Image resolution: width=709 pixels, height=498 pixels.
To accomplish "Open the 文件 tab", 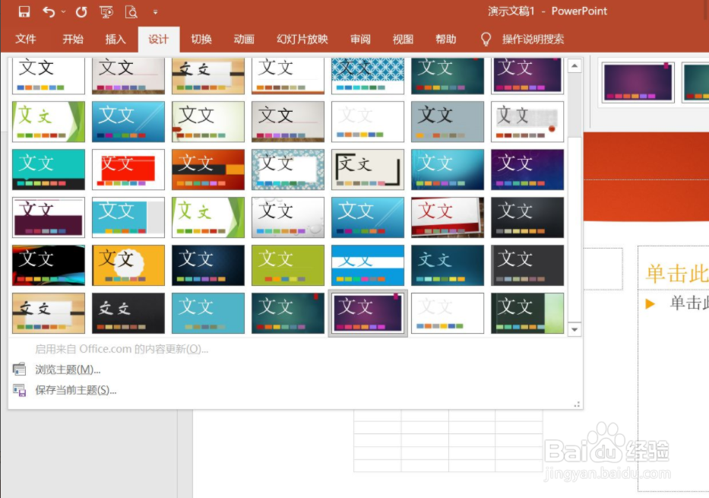I will (26, 40).
